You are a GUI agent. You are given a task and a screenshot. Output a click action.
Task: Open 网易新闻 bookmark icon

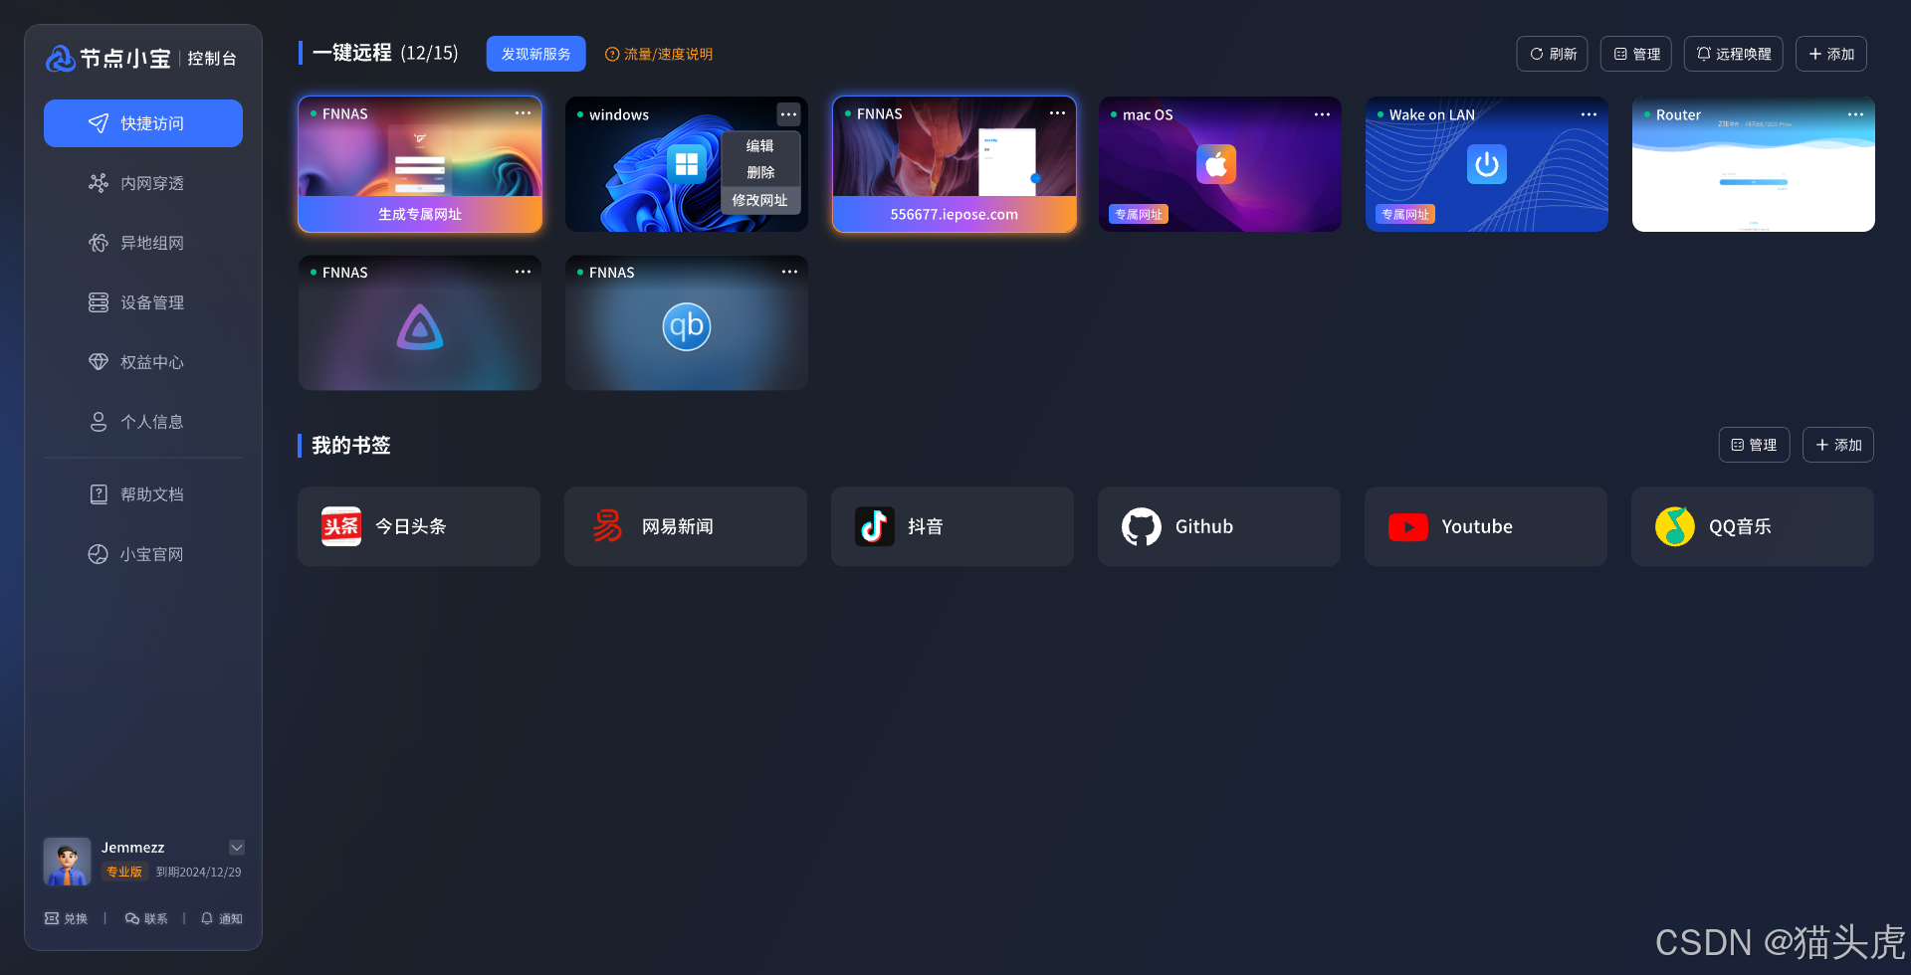(608, 526)
